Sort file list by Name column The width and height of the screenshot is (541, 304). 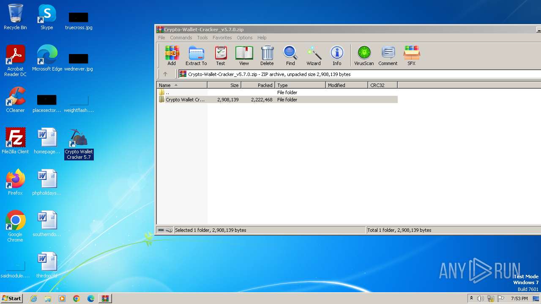point(182,85)
